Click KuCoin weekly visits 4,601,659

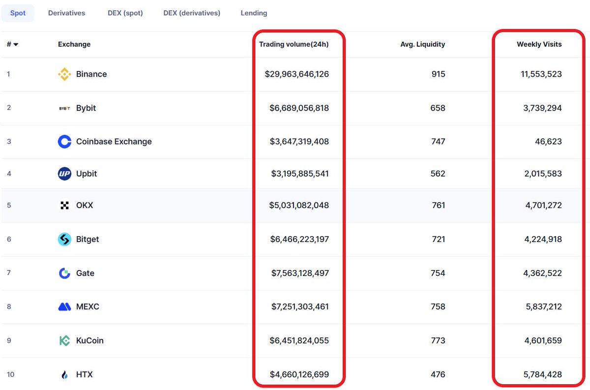click(543, 341)
